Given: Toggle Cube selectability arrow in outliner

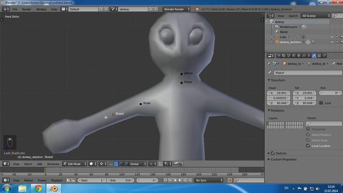Looking at the screenshot, I should click(337, 37).
